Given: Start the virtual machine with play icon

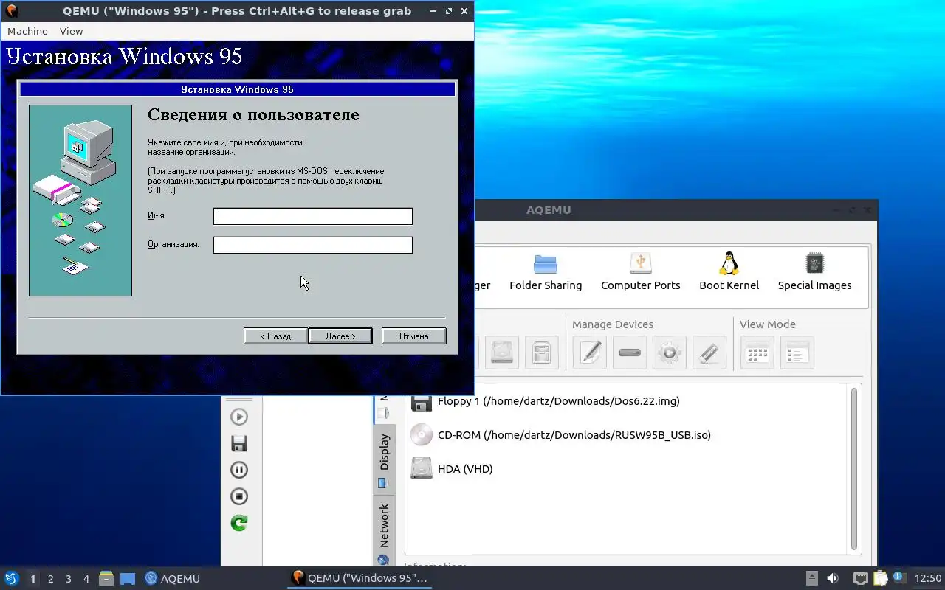Looking at the screenshot, I should click(x=239, y=417).
